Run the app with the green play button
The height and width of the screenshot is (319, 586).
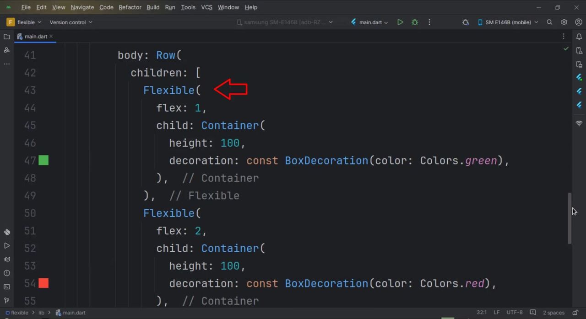(x=400, y=22)
